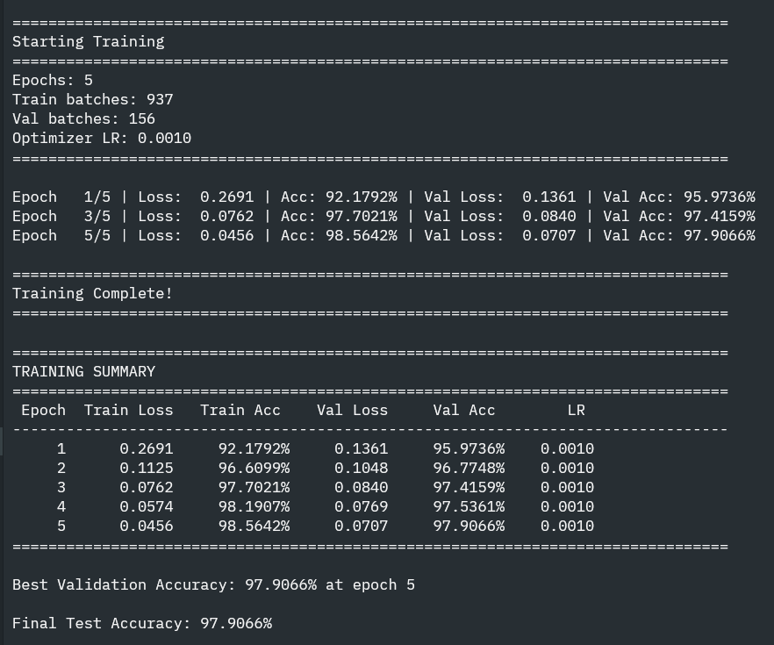Select Val Acc value 95.9736% in log line
774x645 pixels.
(x=720, y=197)
